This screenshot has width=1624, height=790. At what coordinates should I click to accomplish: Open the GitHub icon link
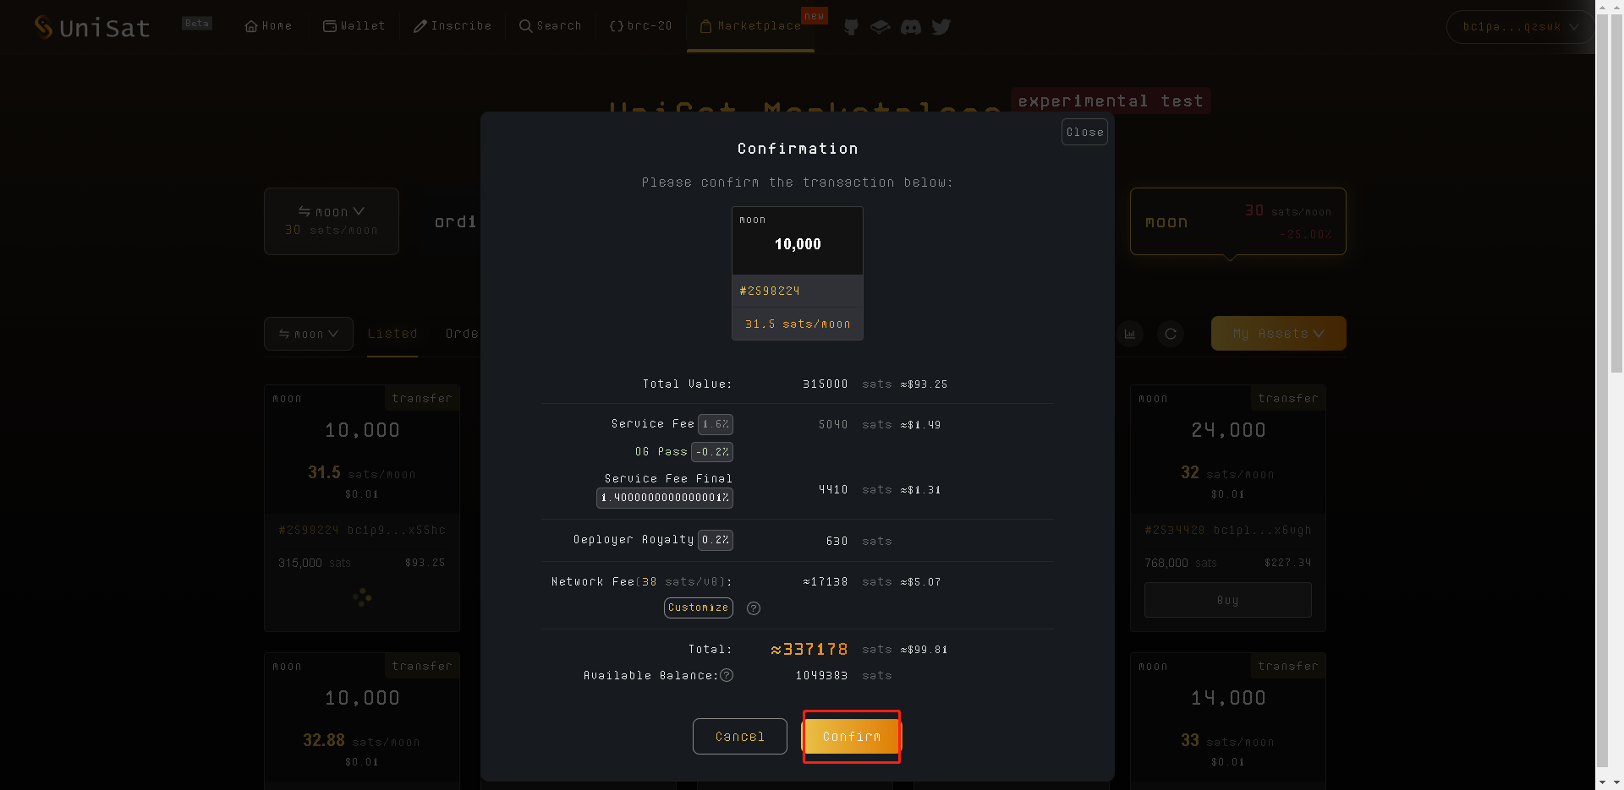tap(851, 27)
